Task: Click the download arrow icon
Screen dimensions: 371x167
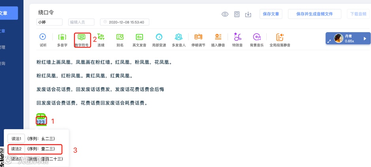Action: pyautogui.click(x=248, y=14)
